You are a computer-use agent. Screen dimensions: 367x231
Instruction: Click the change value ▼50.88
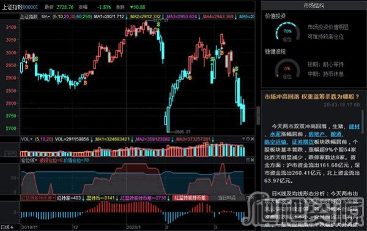138,7
